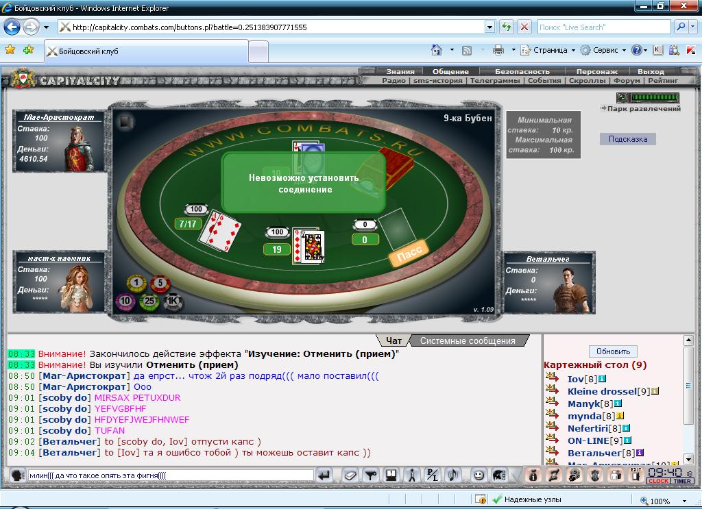
Task: Click the IE Forward navigation button
Action: click(x=31, y=27)
